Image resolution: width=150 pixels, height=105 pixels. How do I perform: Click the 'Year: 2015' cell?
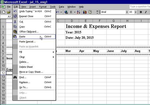coord(73,32)
